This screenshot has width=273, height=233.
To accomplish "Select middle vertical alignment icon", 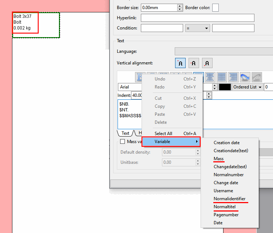I will pos(194,63).
